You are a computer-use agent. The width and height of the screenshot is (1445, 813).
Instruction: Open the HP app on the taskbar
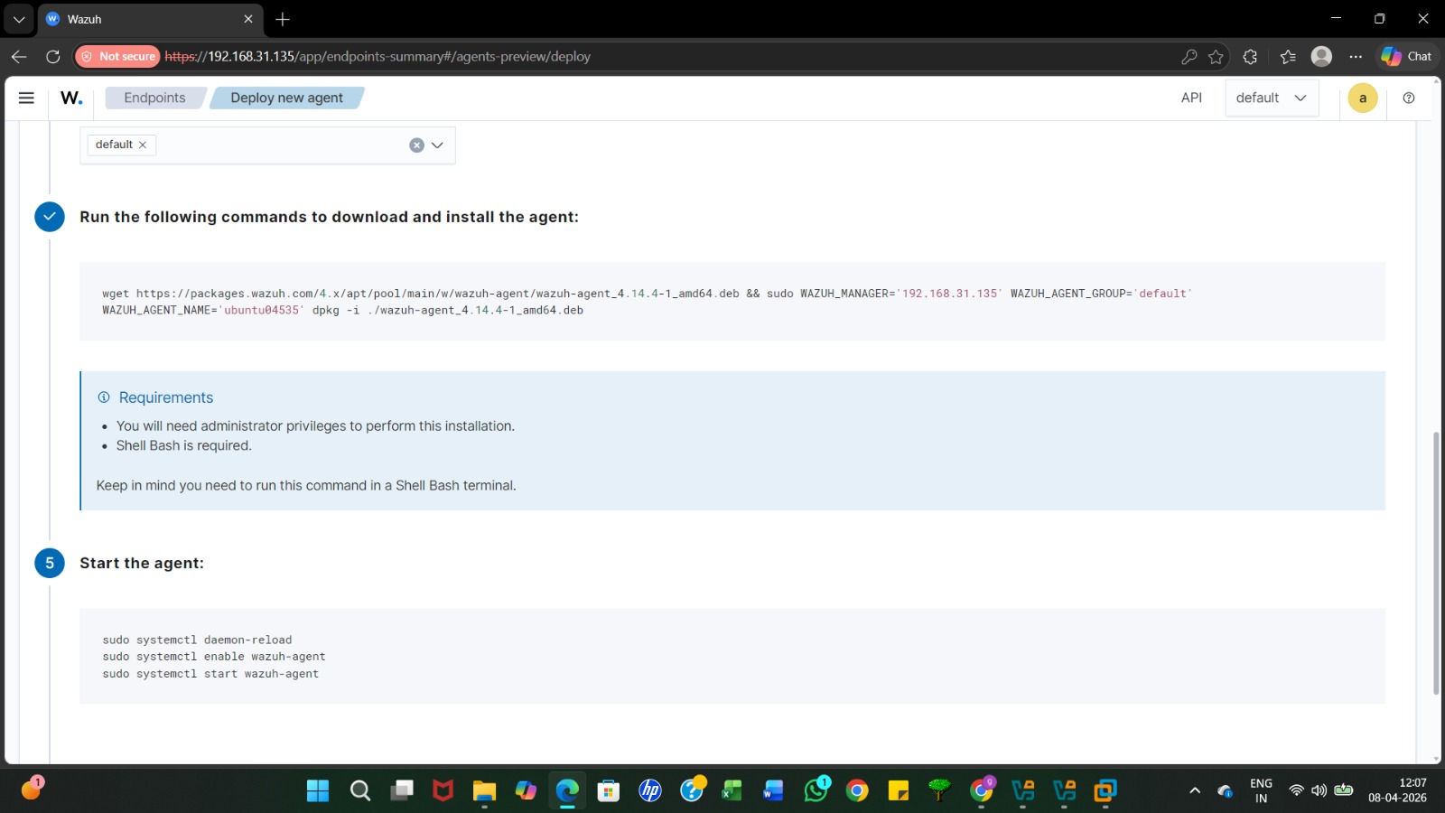650,791
